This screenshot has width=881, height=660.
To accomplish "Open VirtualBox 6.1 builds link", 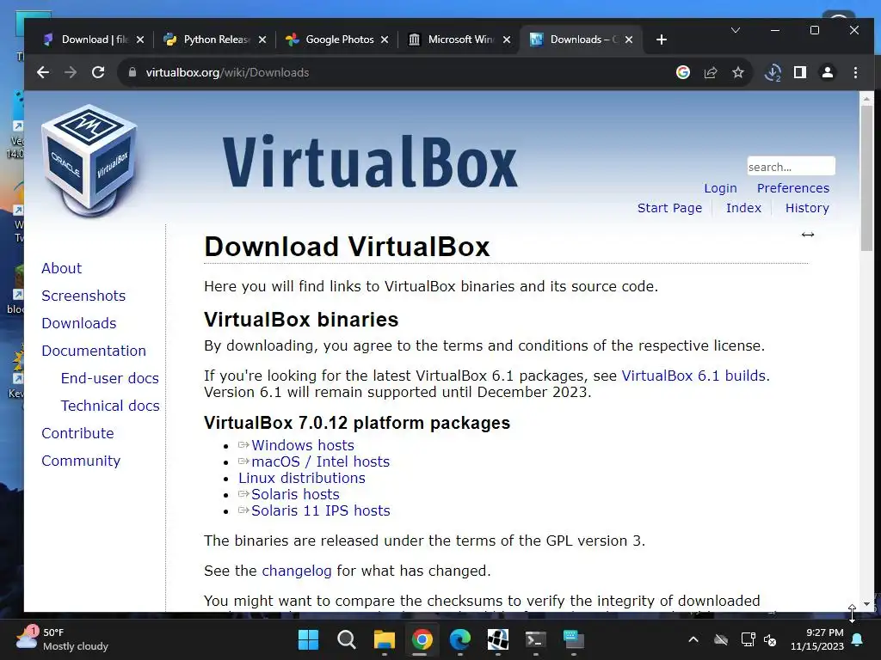I will [693, 376].
